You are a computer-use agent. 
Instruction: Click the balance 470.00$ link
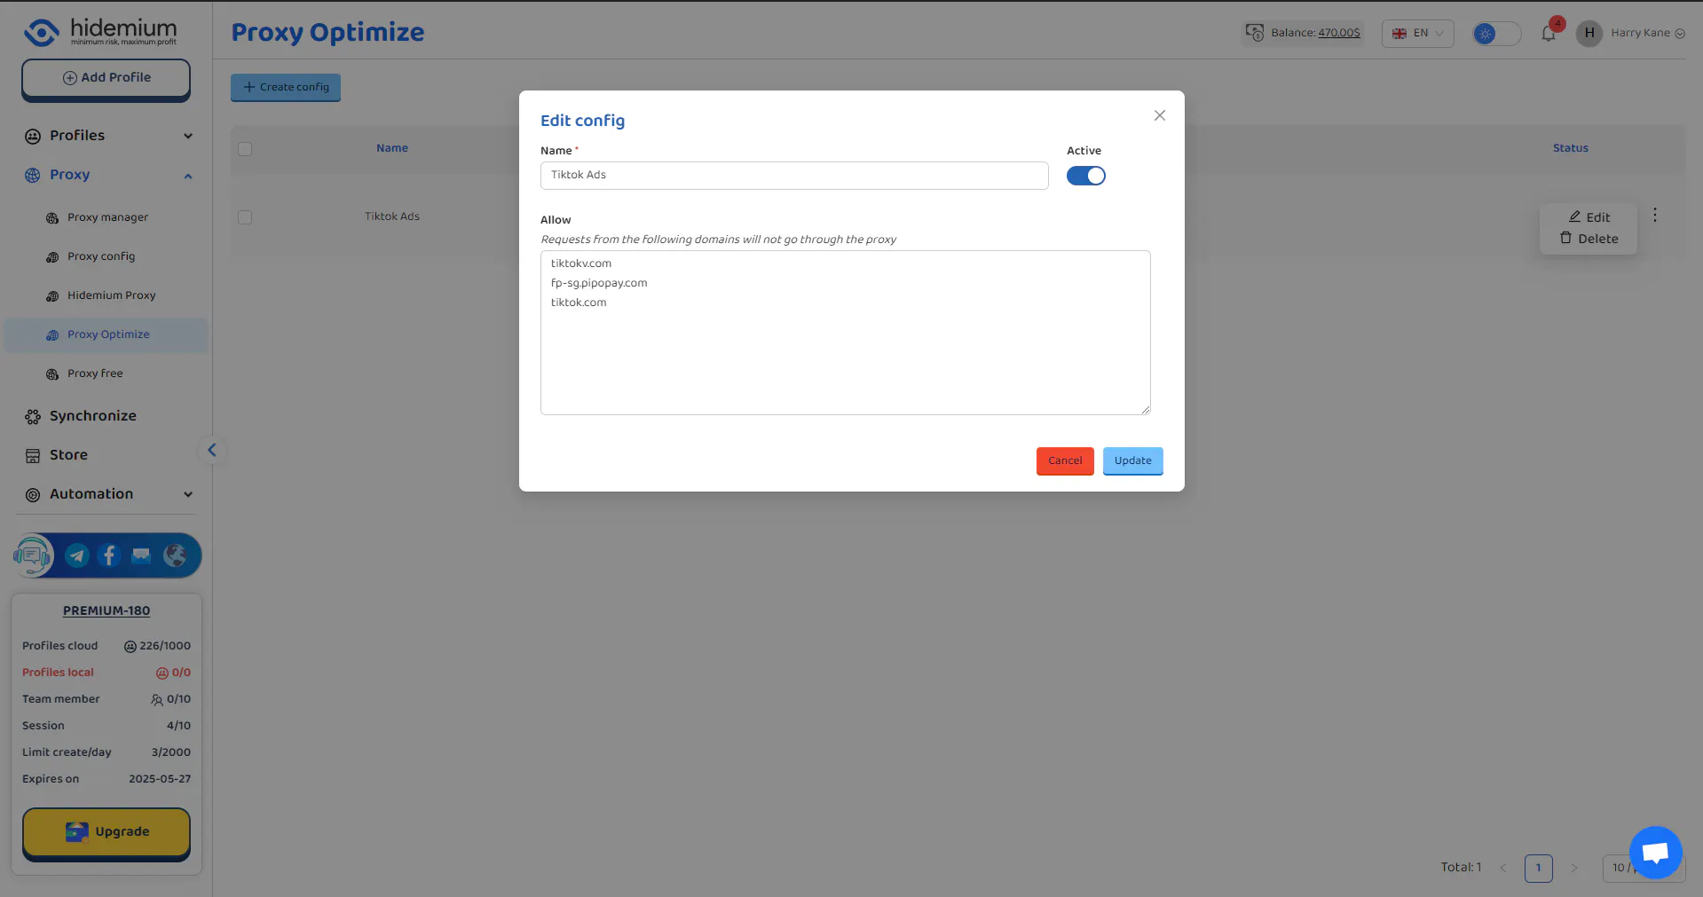[1338, 33]
